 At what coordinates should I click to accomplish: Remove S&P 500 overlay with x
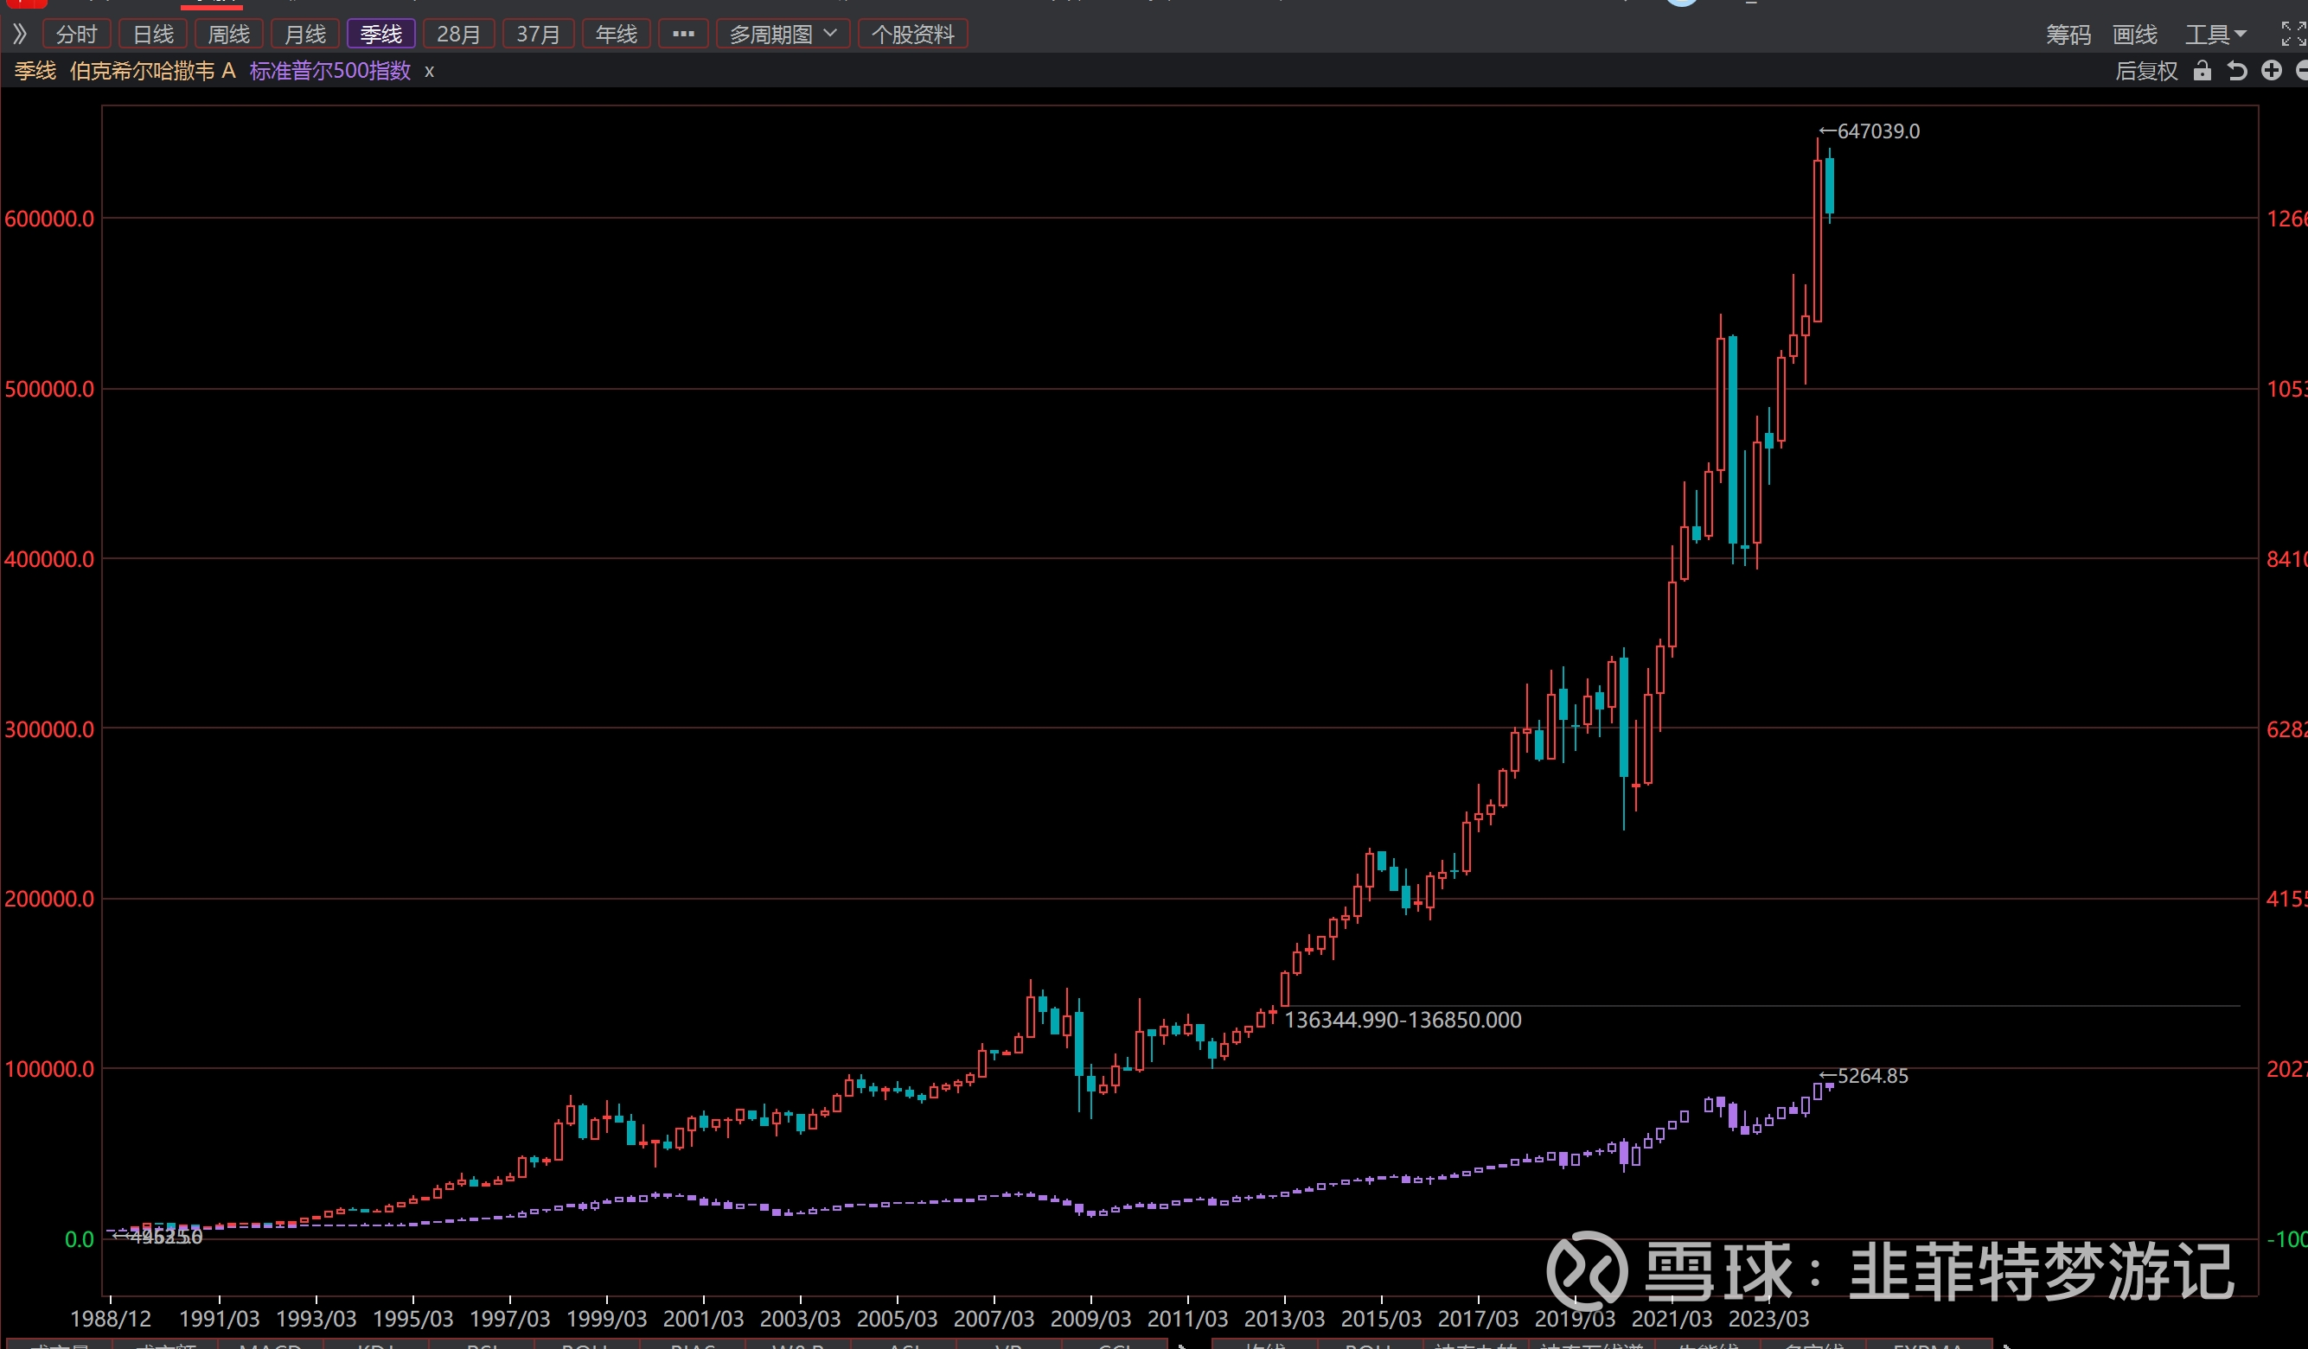(429, 72)
